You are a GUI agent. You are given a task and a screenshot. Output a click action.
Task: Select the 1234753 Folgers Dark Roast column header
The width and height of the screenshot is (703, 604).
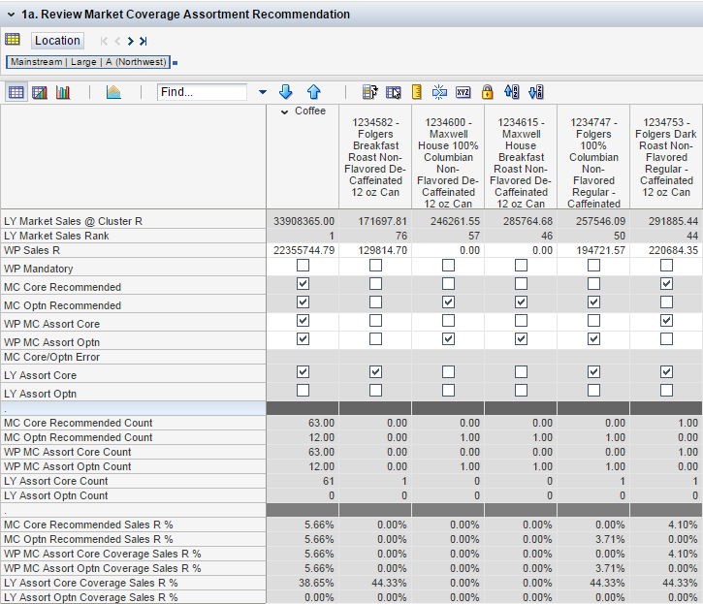tap(666, 157)
